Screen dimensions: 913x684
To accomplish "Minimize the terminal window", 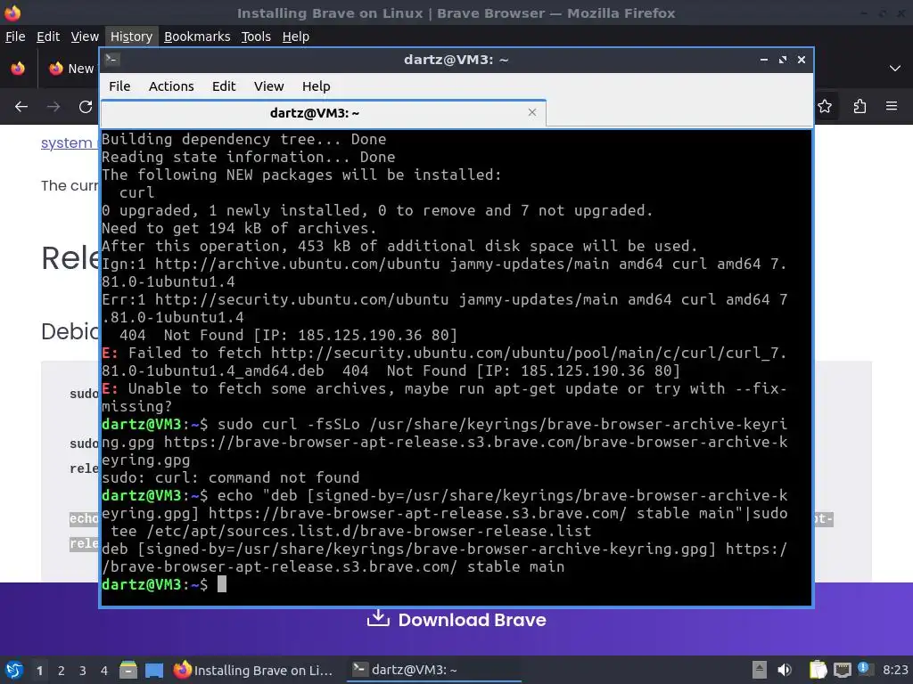I will click(x=764, y=60).
